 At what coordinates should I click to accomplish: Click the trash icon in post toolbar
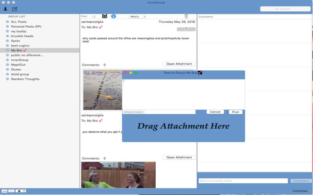(186, 16)
